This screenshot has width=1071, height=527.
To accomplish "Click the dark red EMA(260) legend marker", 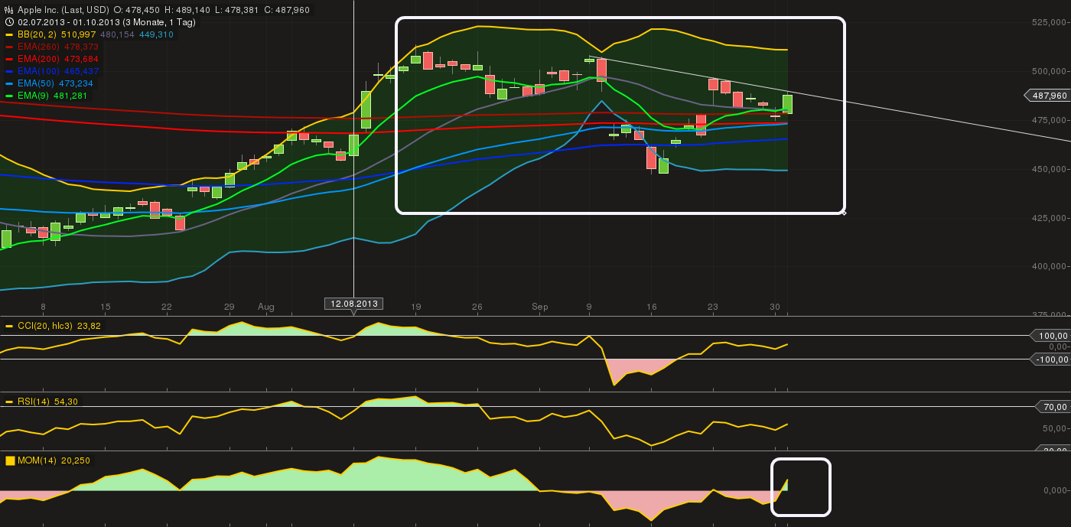I will tap(8, 47).
